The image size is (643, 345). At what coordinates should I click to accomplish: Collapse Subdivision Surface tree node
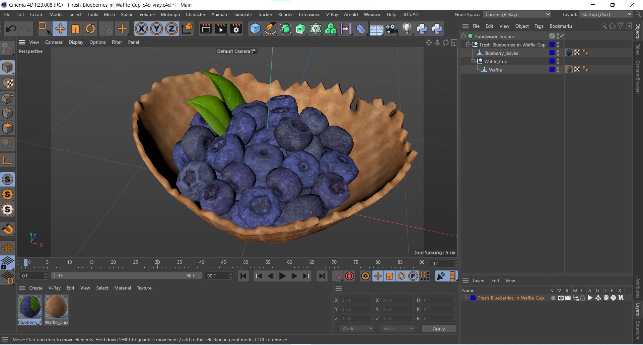coord(463,36)
